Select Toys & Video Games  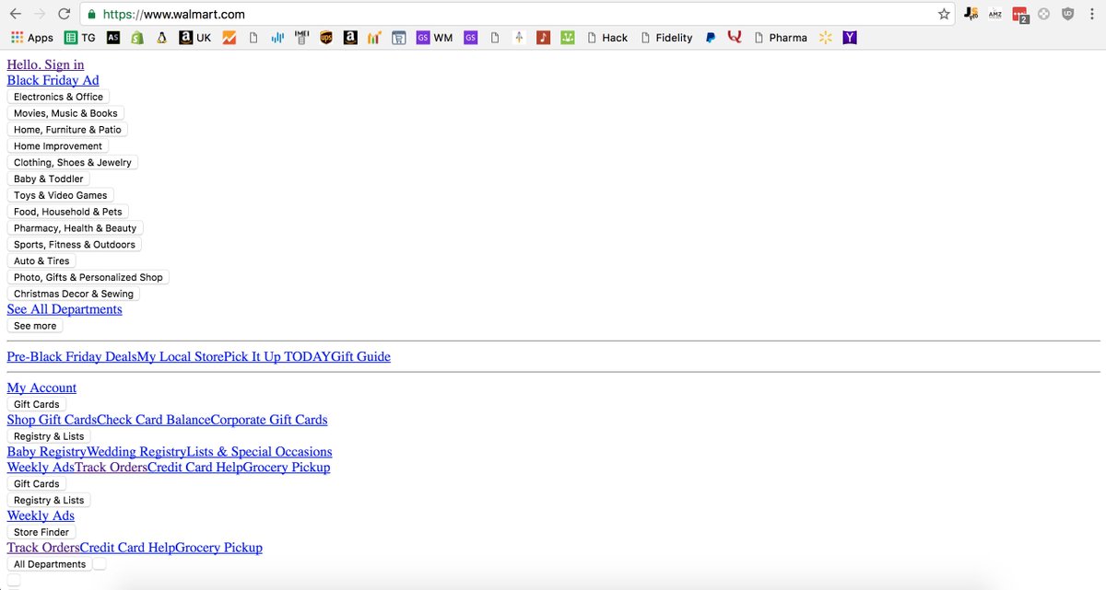coord(61,195)
